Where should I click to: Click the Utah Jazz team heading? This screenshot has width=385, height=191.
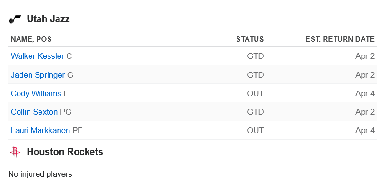point(48,19)
